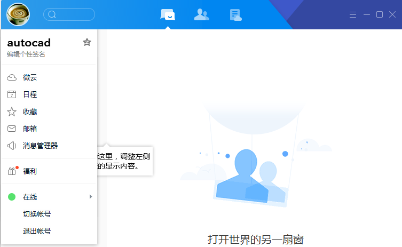Maximize the window

pyautogui.click(x=380, y=14)
